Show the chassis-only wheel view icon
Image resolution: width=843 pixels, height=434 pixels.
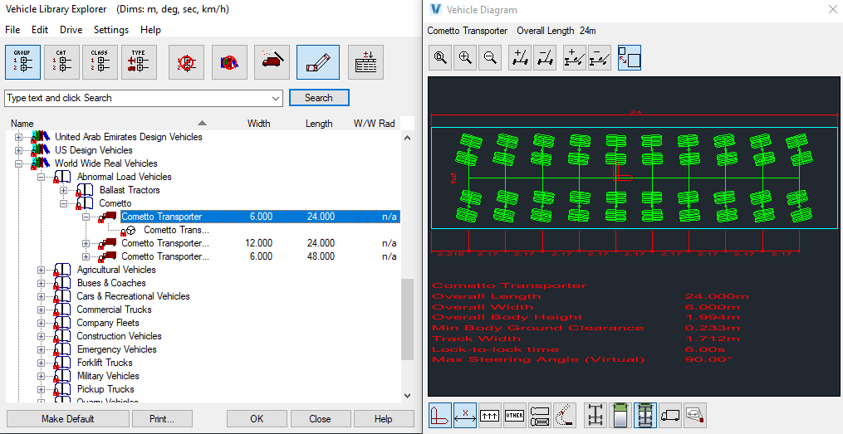point(595,415)
